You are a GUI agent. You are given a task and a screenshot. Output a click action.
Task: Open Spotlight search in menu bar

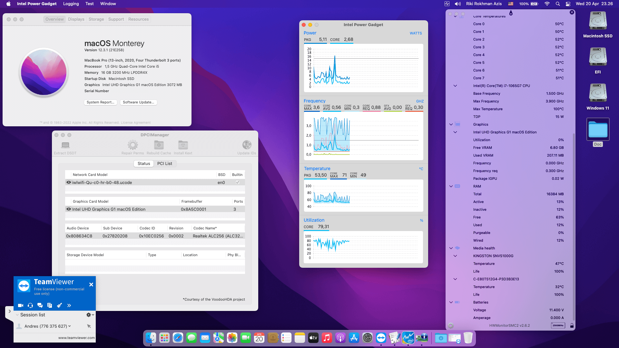(x=557, y=4)
